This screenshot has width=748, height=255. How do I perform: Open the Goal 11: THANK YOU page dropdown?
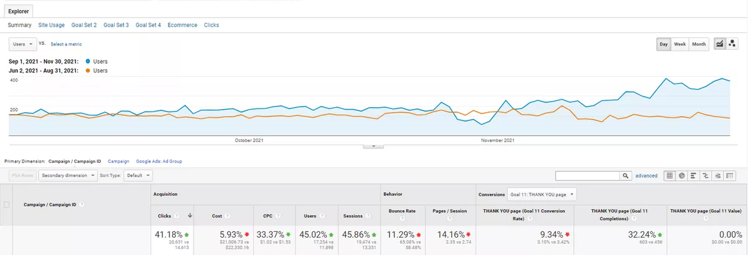(x=542, y=195)
